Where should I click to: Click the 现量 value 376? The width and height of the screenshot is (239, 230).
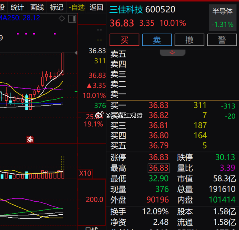pyautogui.click(x=162, y=189)
